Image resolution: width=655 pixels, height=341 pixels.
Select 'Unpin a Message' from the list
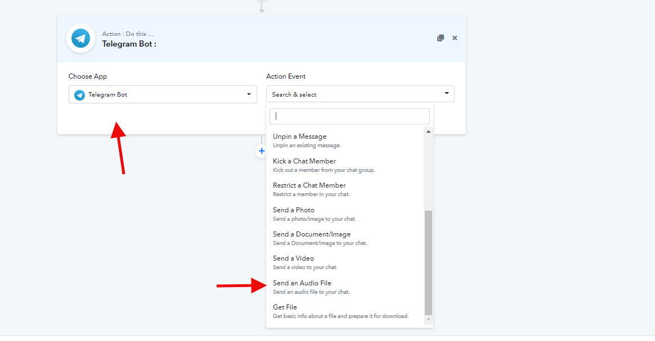coord(299,137)
